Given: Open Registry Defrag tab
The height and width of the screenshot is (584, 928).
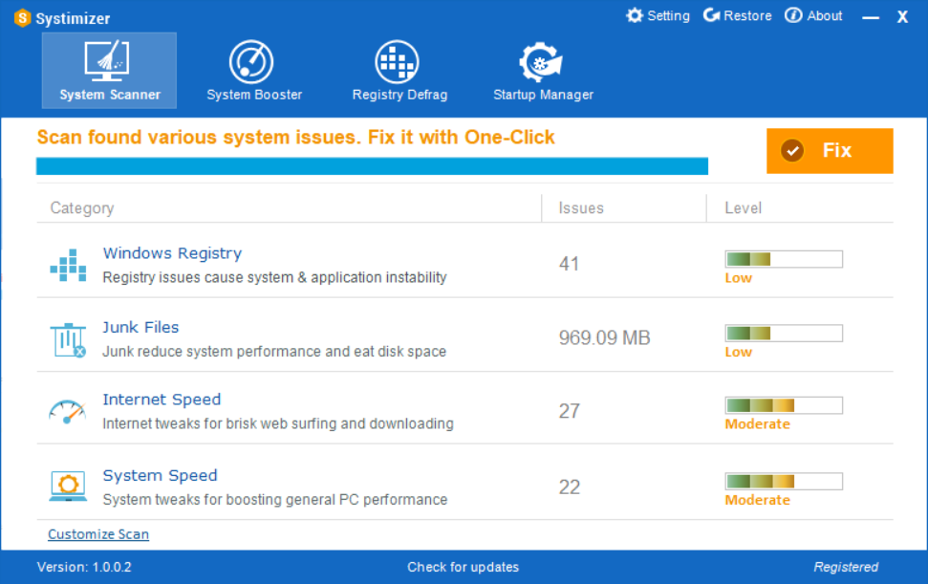Looking at the screenshot, I should pos(399,71).
